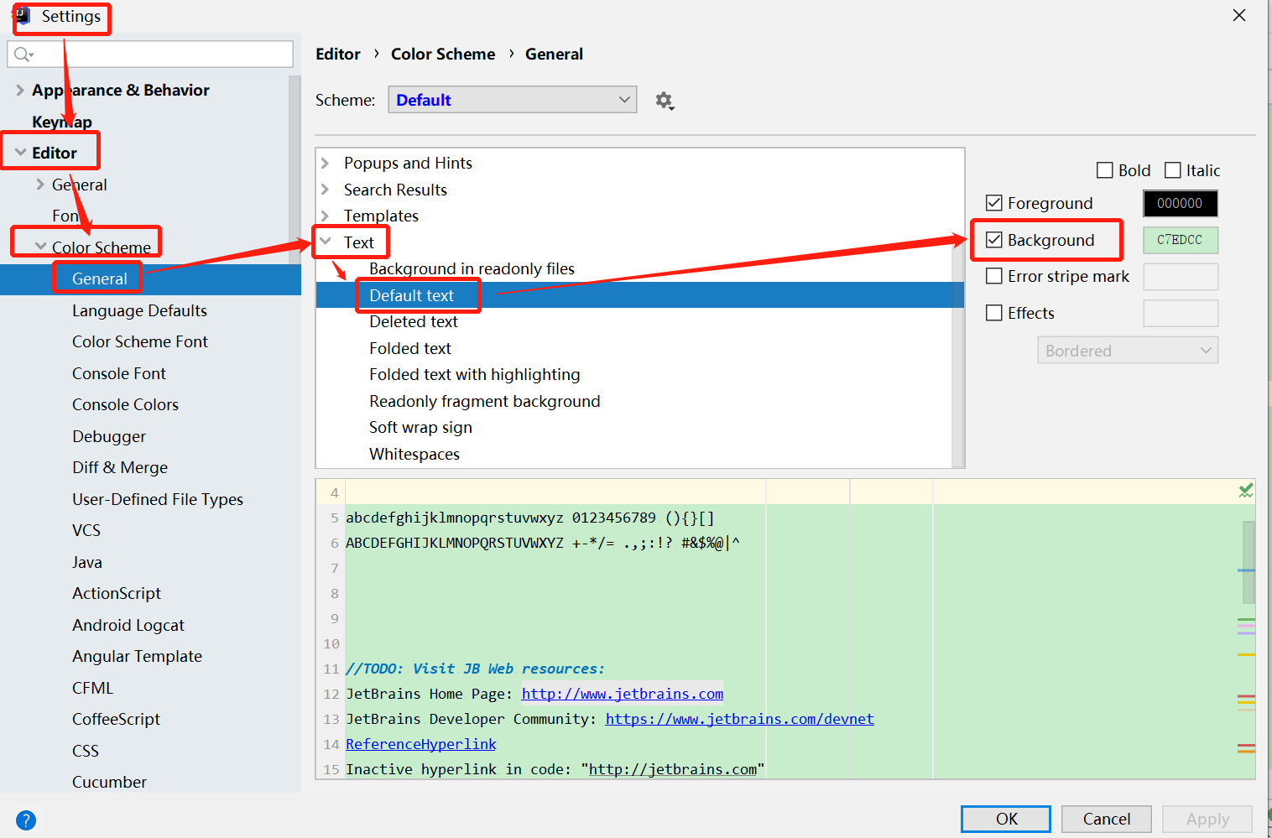Image resolution: width=1272 pixels, height=838 pixels.
Task: Click the ReferenceHyperlink in preview
Action: pos(421,744)
